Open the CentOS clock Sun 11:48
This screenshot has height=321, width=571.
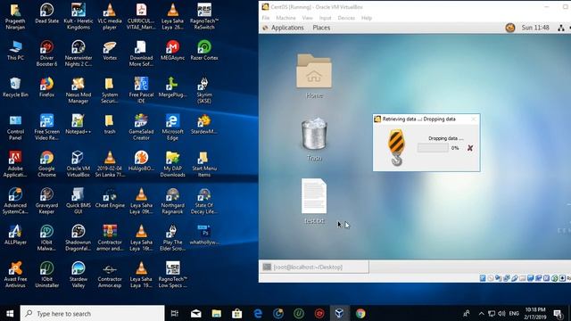pos(535,28)
